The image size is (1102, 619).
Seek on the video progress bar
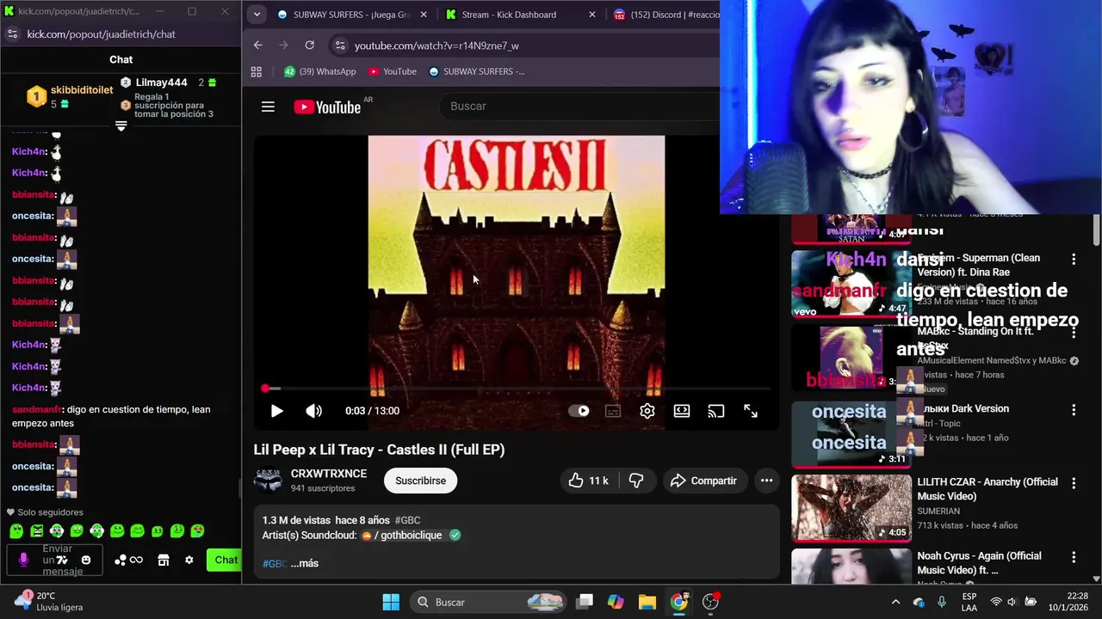pos(517,389)
